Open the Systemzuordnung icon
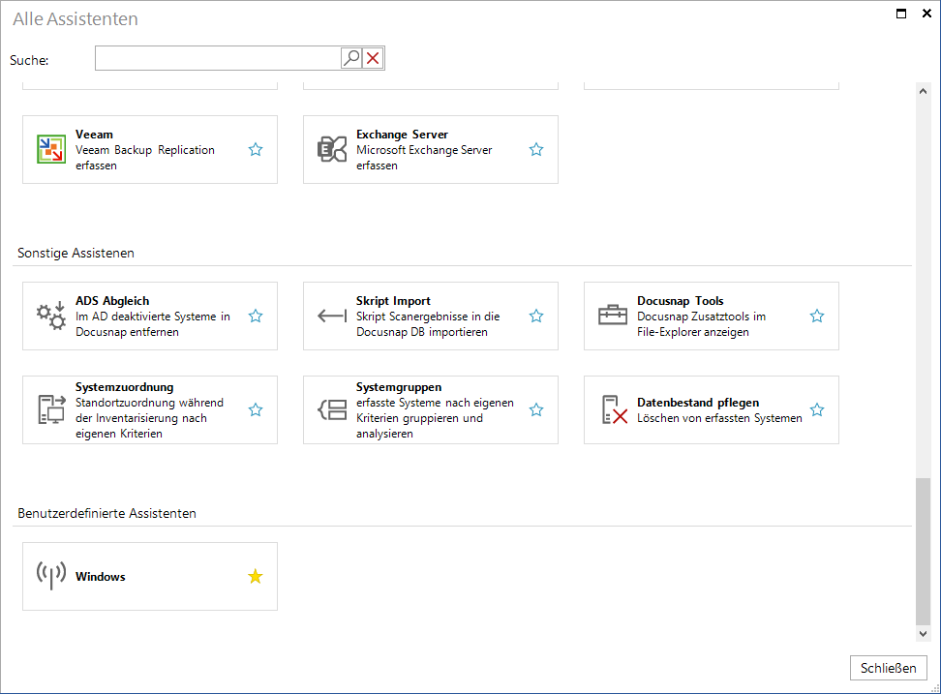 (51, 409)
